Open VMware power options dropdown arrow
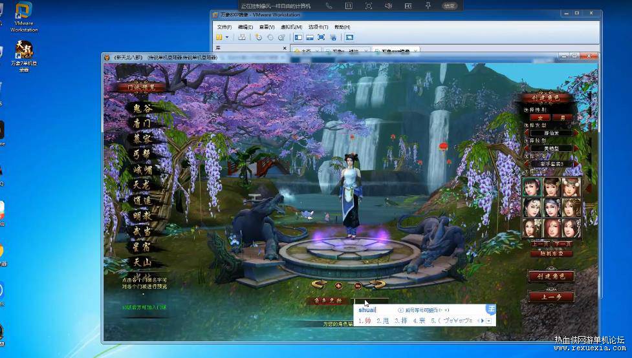This screenshot has width=632, height=358. tap(227, 37)
